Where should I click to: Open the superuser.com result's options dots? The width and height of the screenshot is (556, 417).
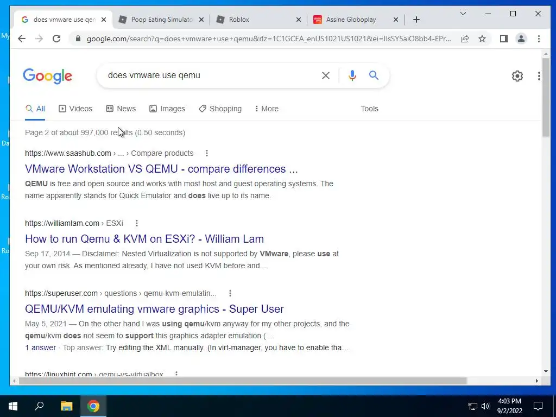coord(230,293)
